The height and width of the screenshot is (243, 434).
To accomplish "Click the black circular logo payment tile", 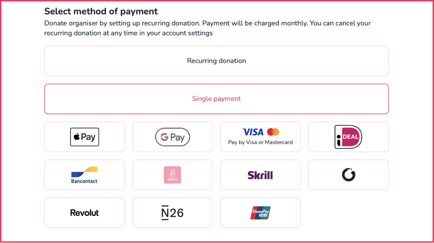I will 348,175.
